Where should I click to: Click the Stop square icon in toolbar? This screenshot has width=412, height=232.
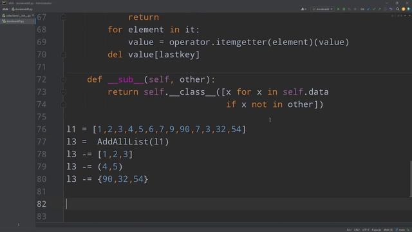click(355, 9)
